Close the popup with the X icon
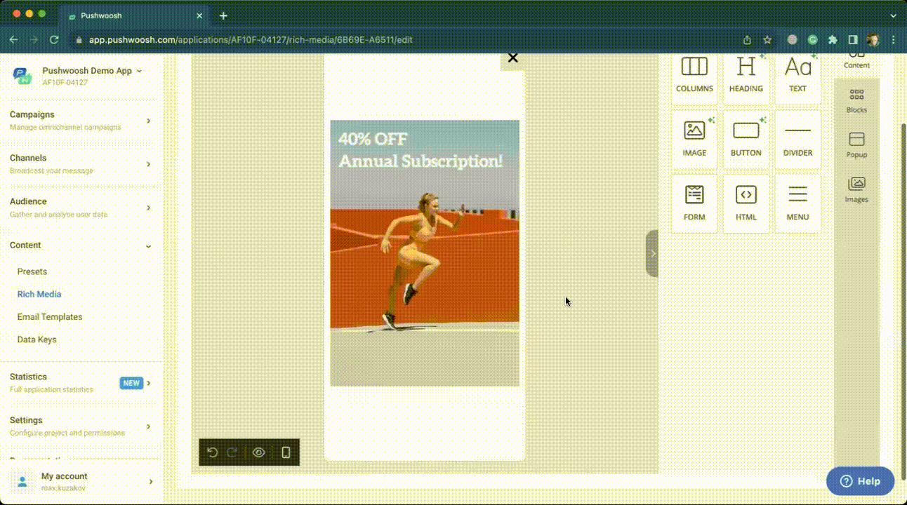Viewport: 907px width, 505px height. click(512, 59)
